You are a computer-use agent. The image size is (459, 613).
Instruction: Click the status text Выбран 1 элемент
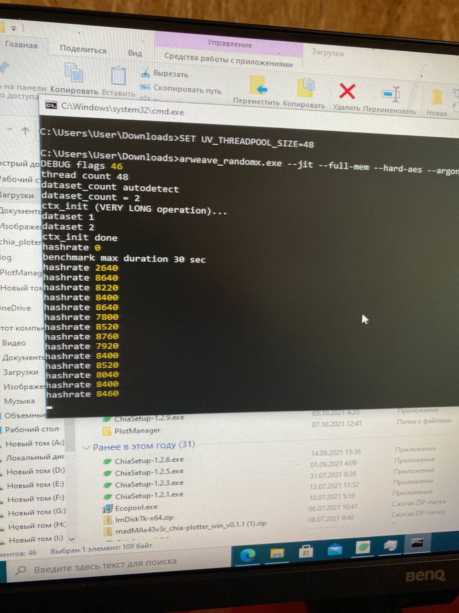coord(101,548)
